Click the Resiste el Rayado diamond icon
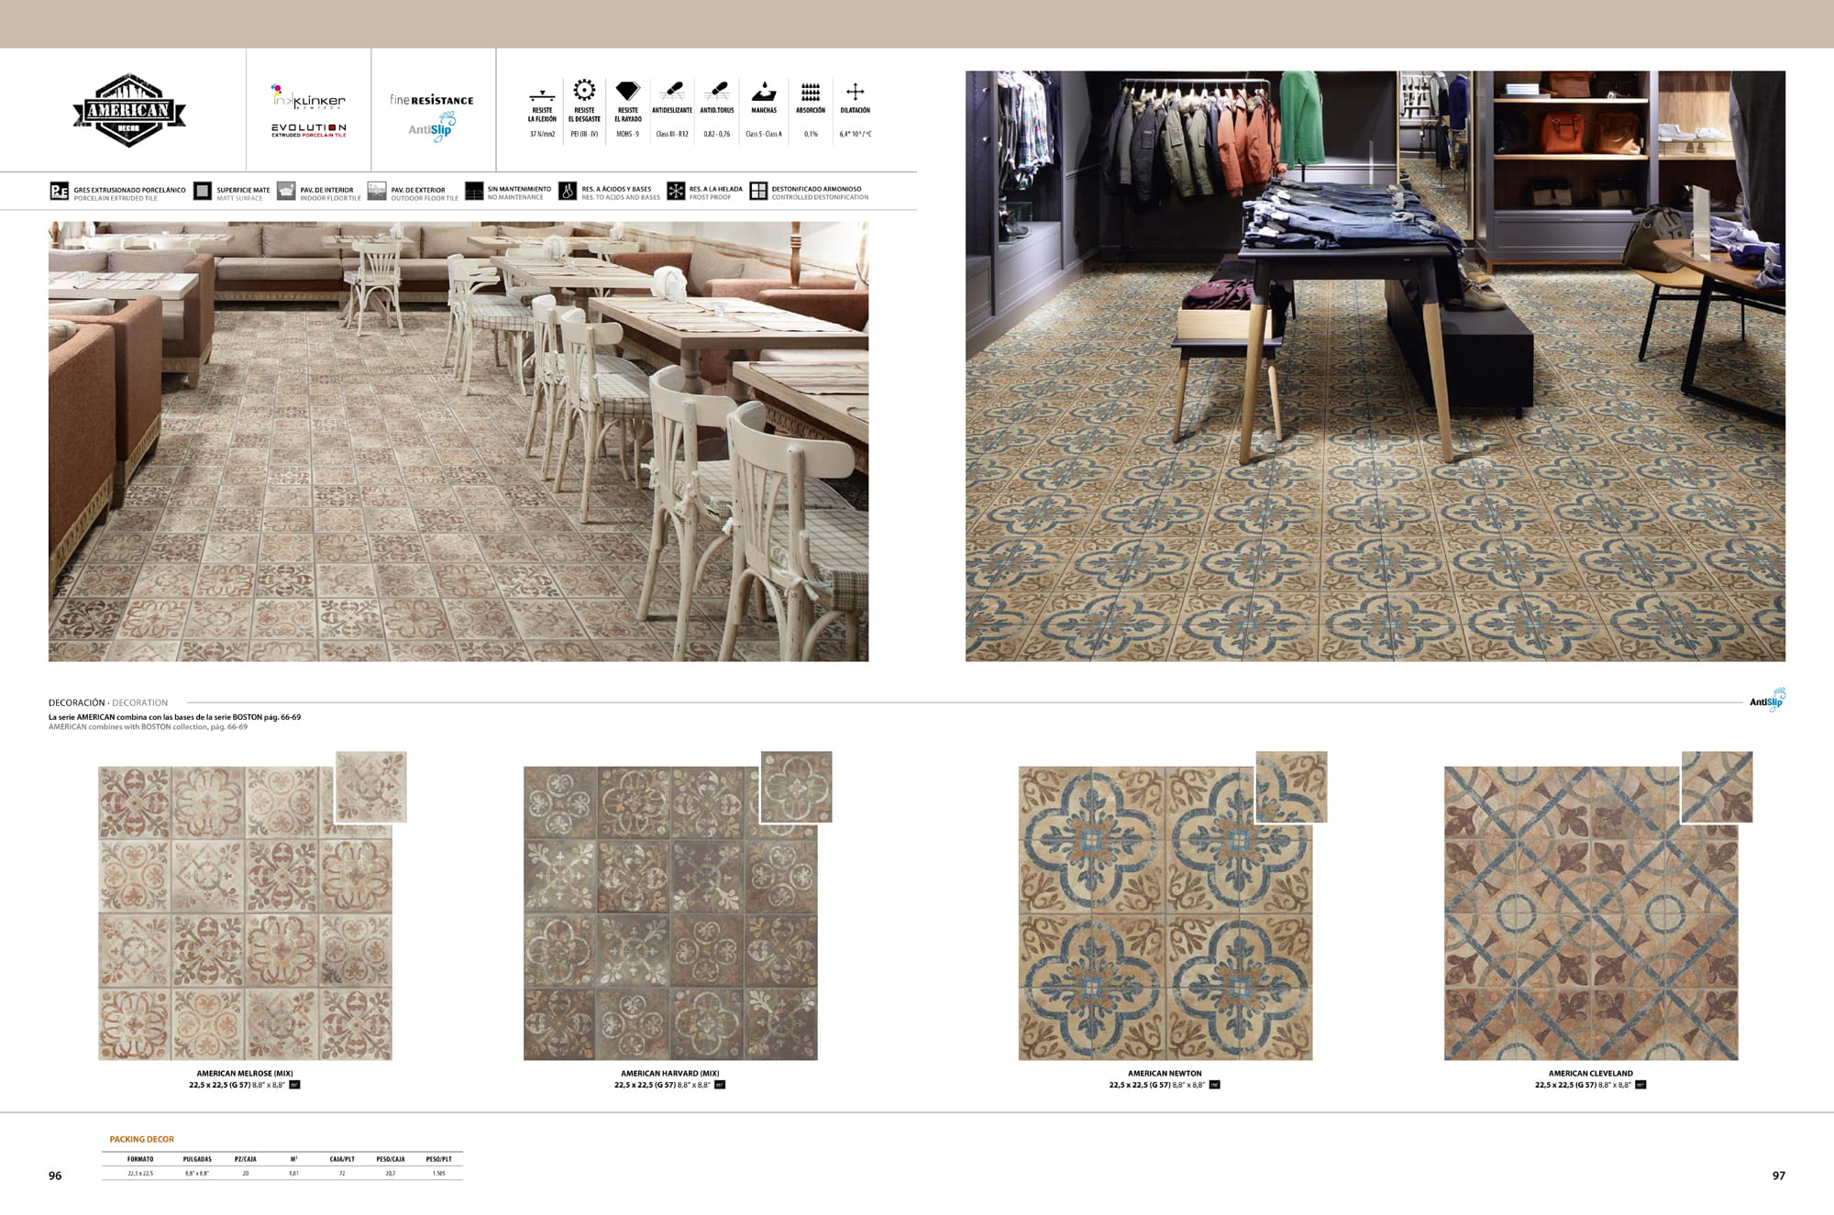Screen dimensions: 1834x1215 point(627,91)
